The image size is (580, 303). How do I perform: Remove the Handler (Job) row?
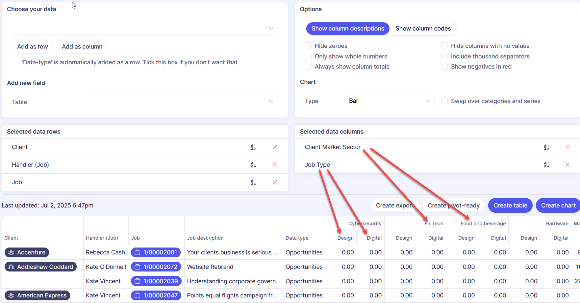275,165
